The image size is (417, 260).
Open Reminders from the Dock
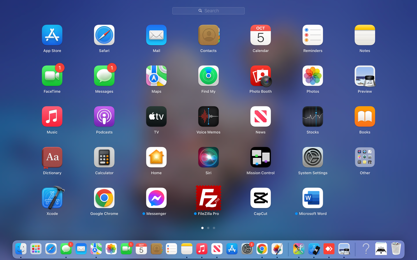click(x=171, y=249)
